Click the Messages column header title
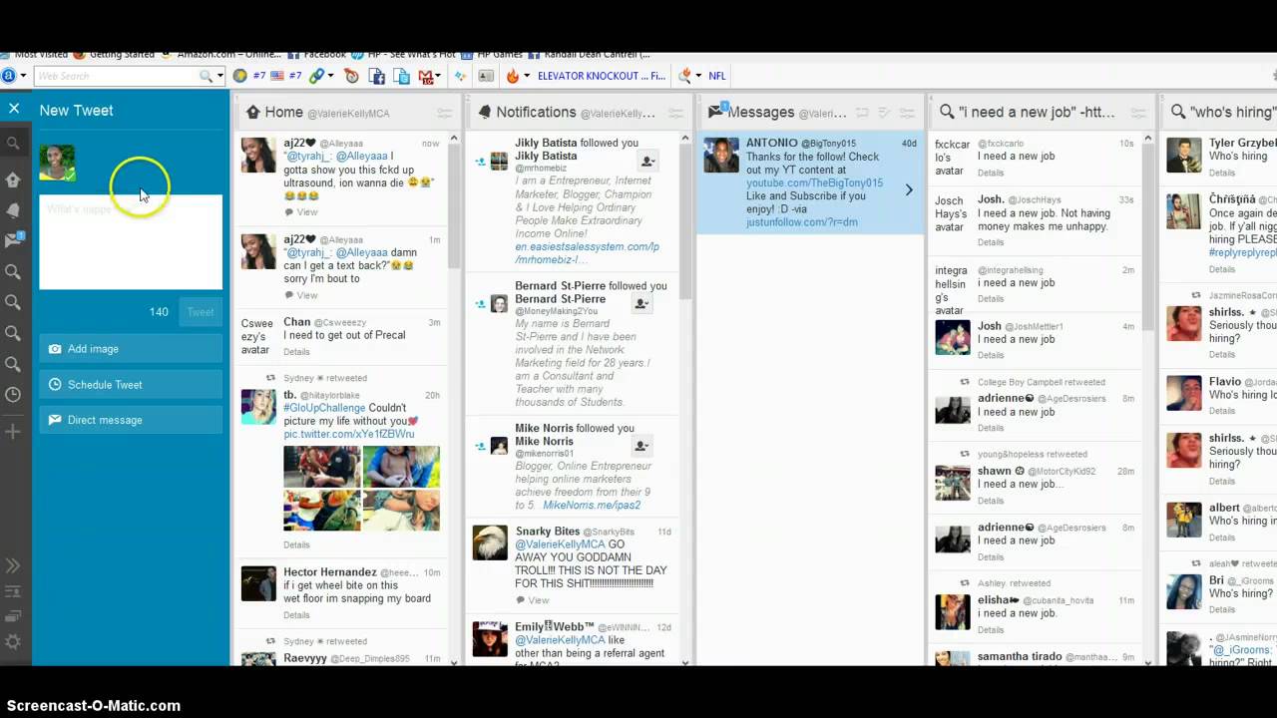This screenshot has width=1277, height=718. [x=760, y=112]
